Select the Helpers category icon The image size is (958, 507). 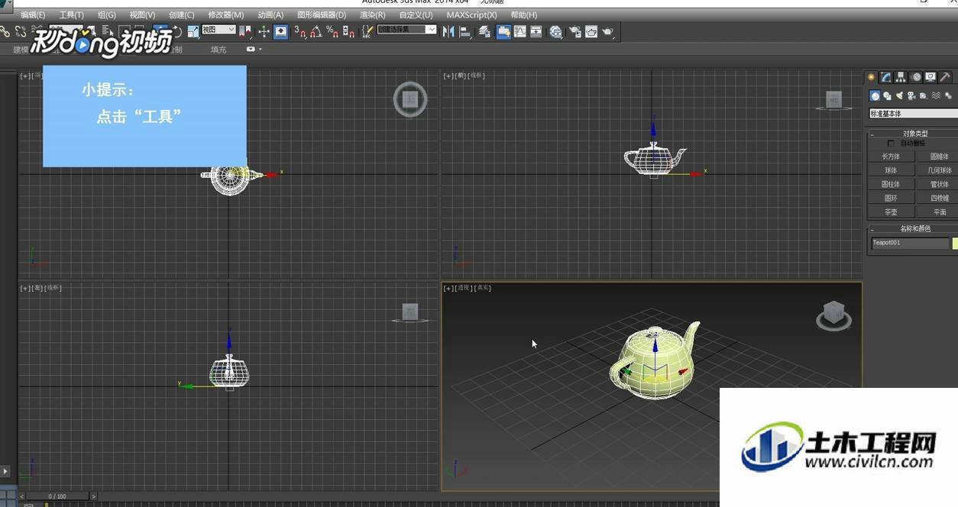[x=924, y=95]
